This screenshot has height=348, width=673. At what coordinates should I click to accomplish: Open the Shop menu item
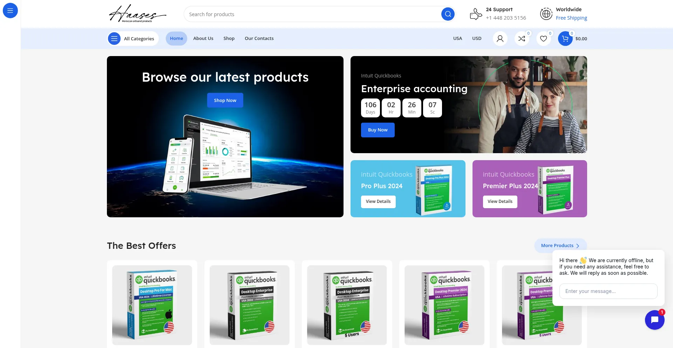point(229,39)
